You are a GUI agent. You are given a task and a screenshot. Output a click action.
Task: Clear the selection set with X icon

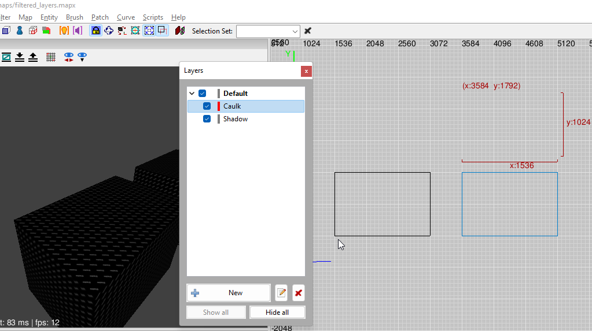(x=308, y=31)
